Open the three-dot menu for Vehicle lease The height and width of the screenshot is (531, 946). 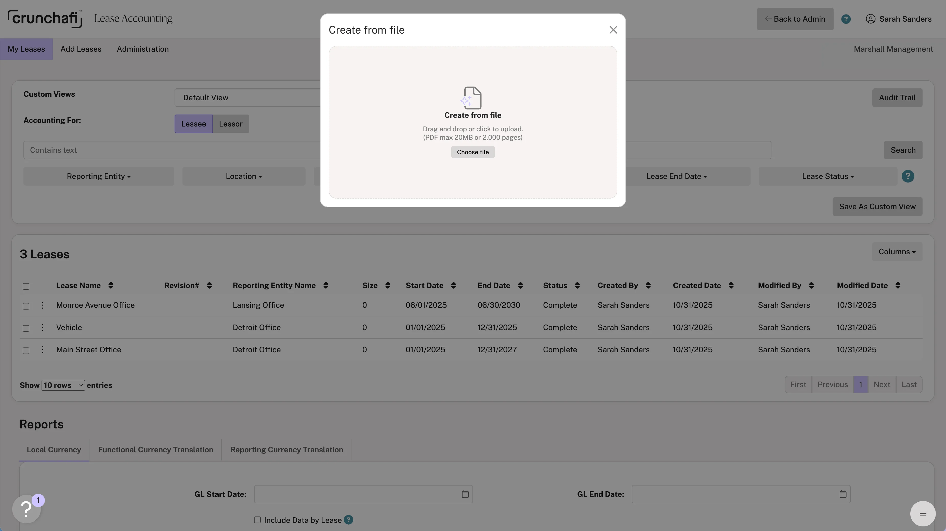[x=43, y=327]
